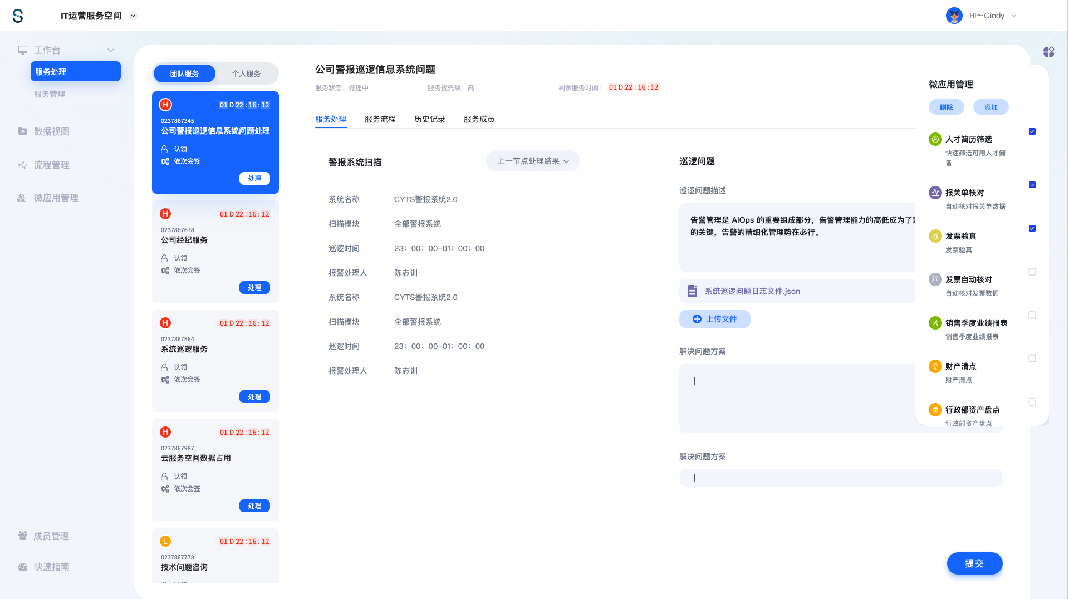Click the first 解决问题方案 text area
Screen dimensions: 1069x599
click(796, 397)
